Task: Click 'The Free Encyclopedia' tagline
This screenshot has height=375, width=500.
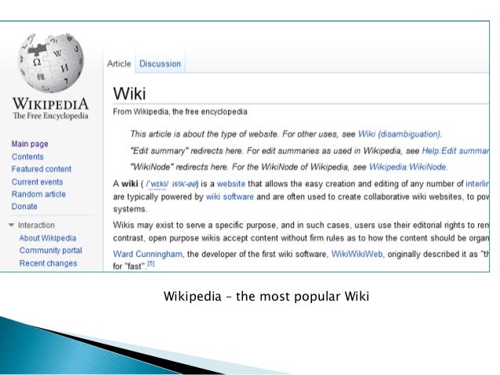Action: (51, 116)
